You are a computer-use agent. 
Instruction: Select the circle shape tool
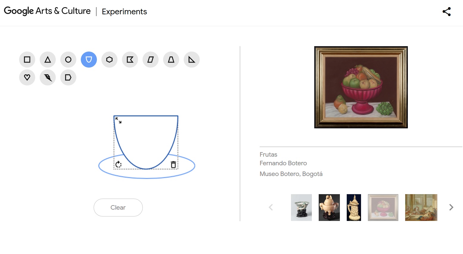click(68, 60)
